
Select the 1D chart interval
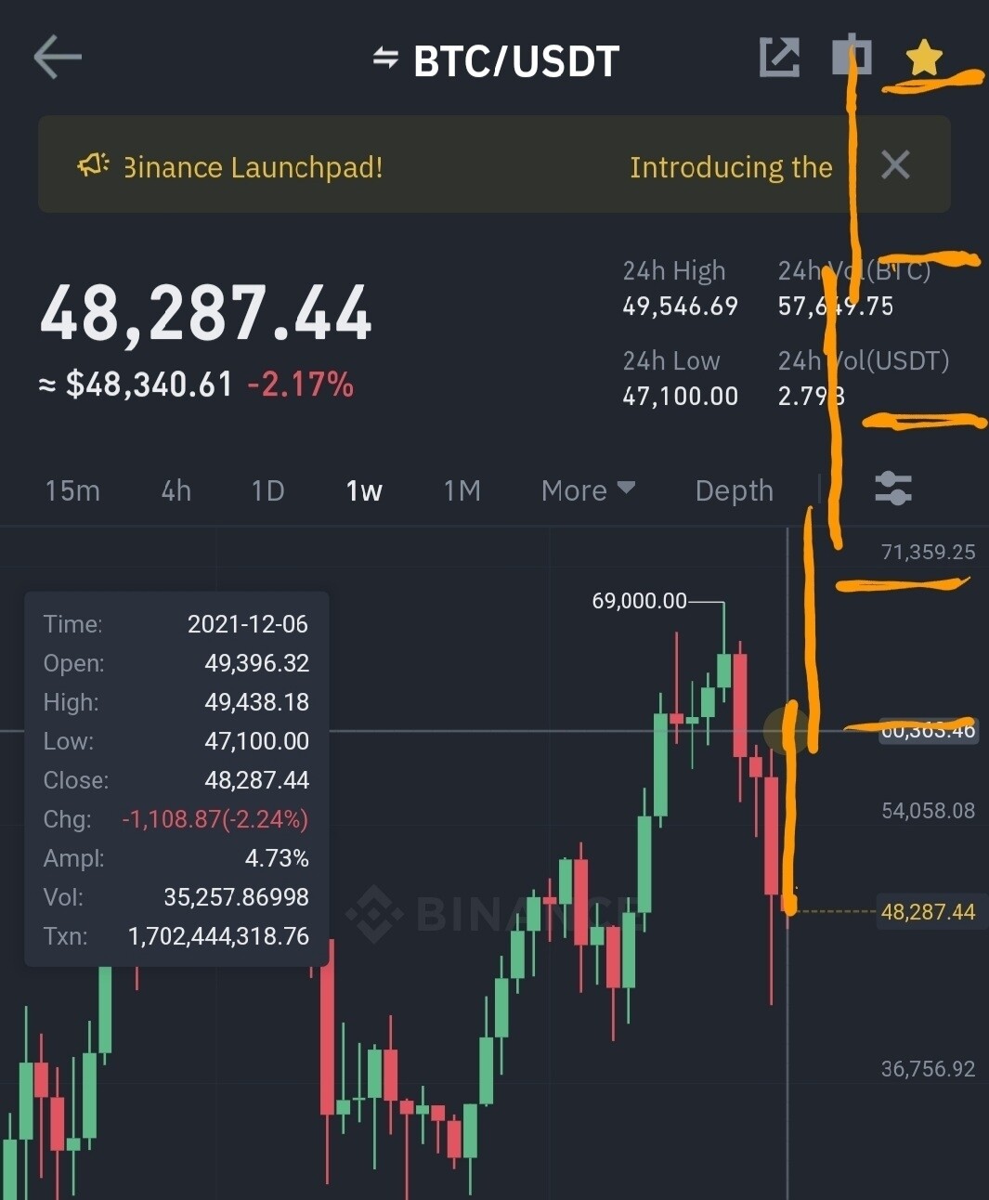pyautogui.click(x=267, y=490)
